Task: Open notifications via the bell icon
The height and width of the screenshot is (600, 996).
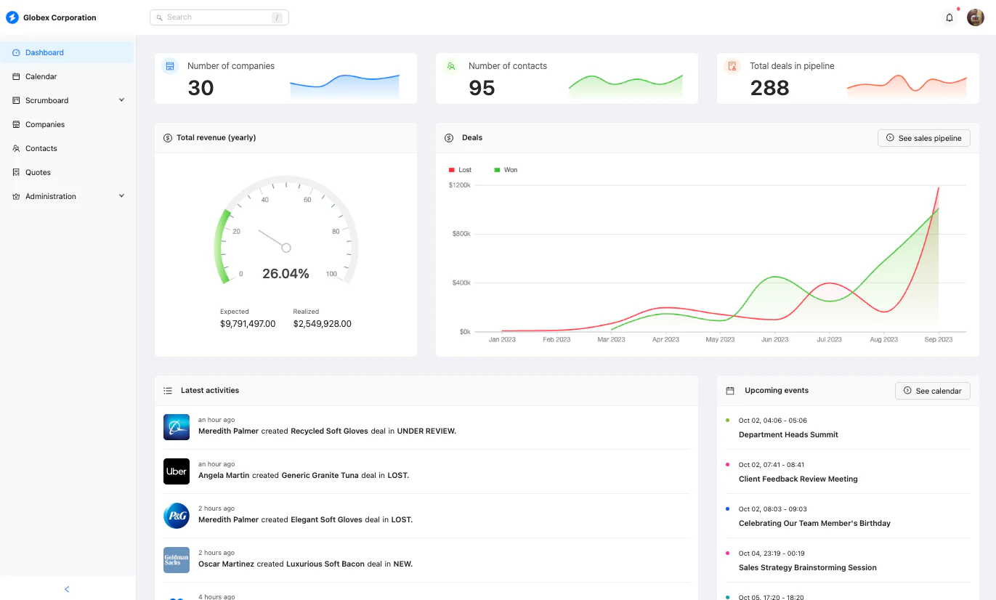Action: click(x=949, y=17)
